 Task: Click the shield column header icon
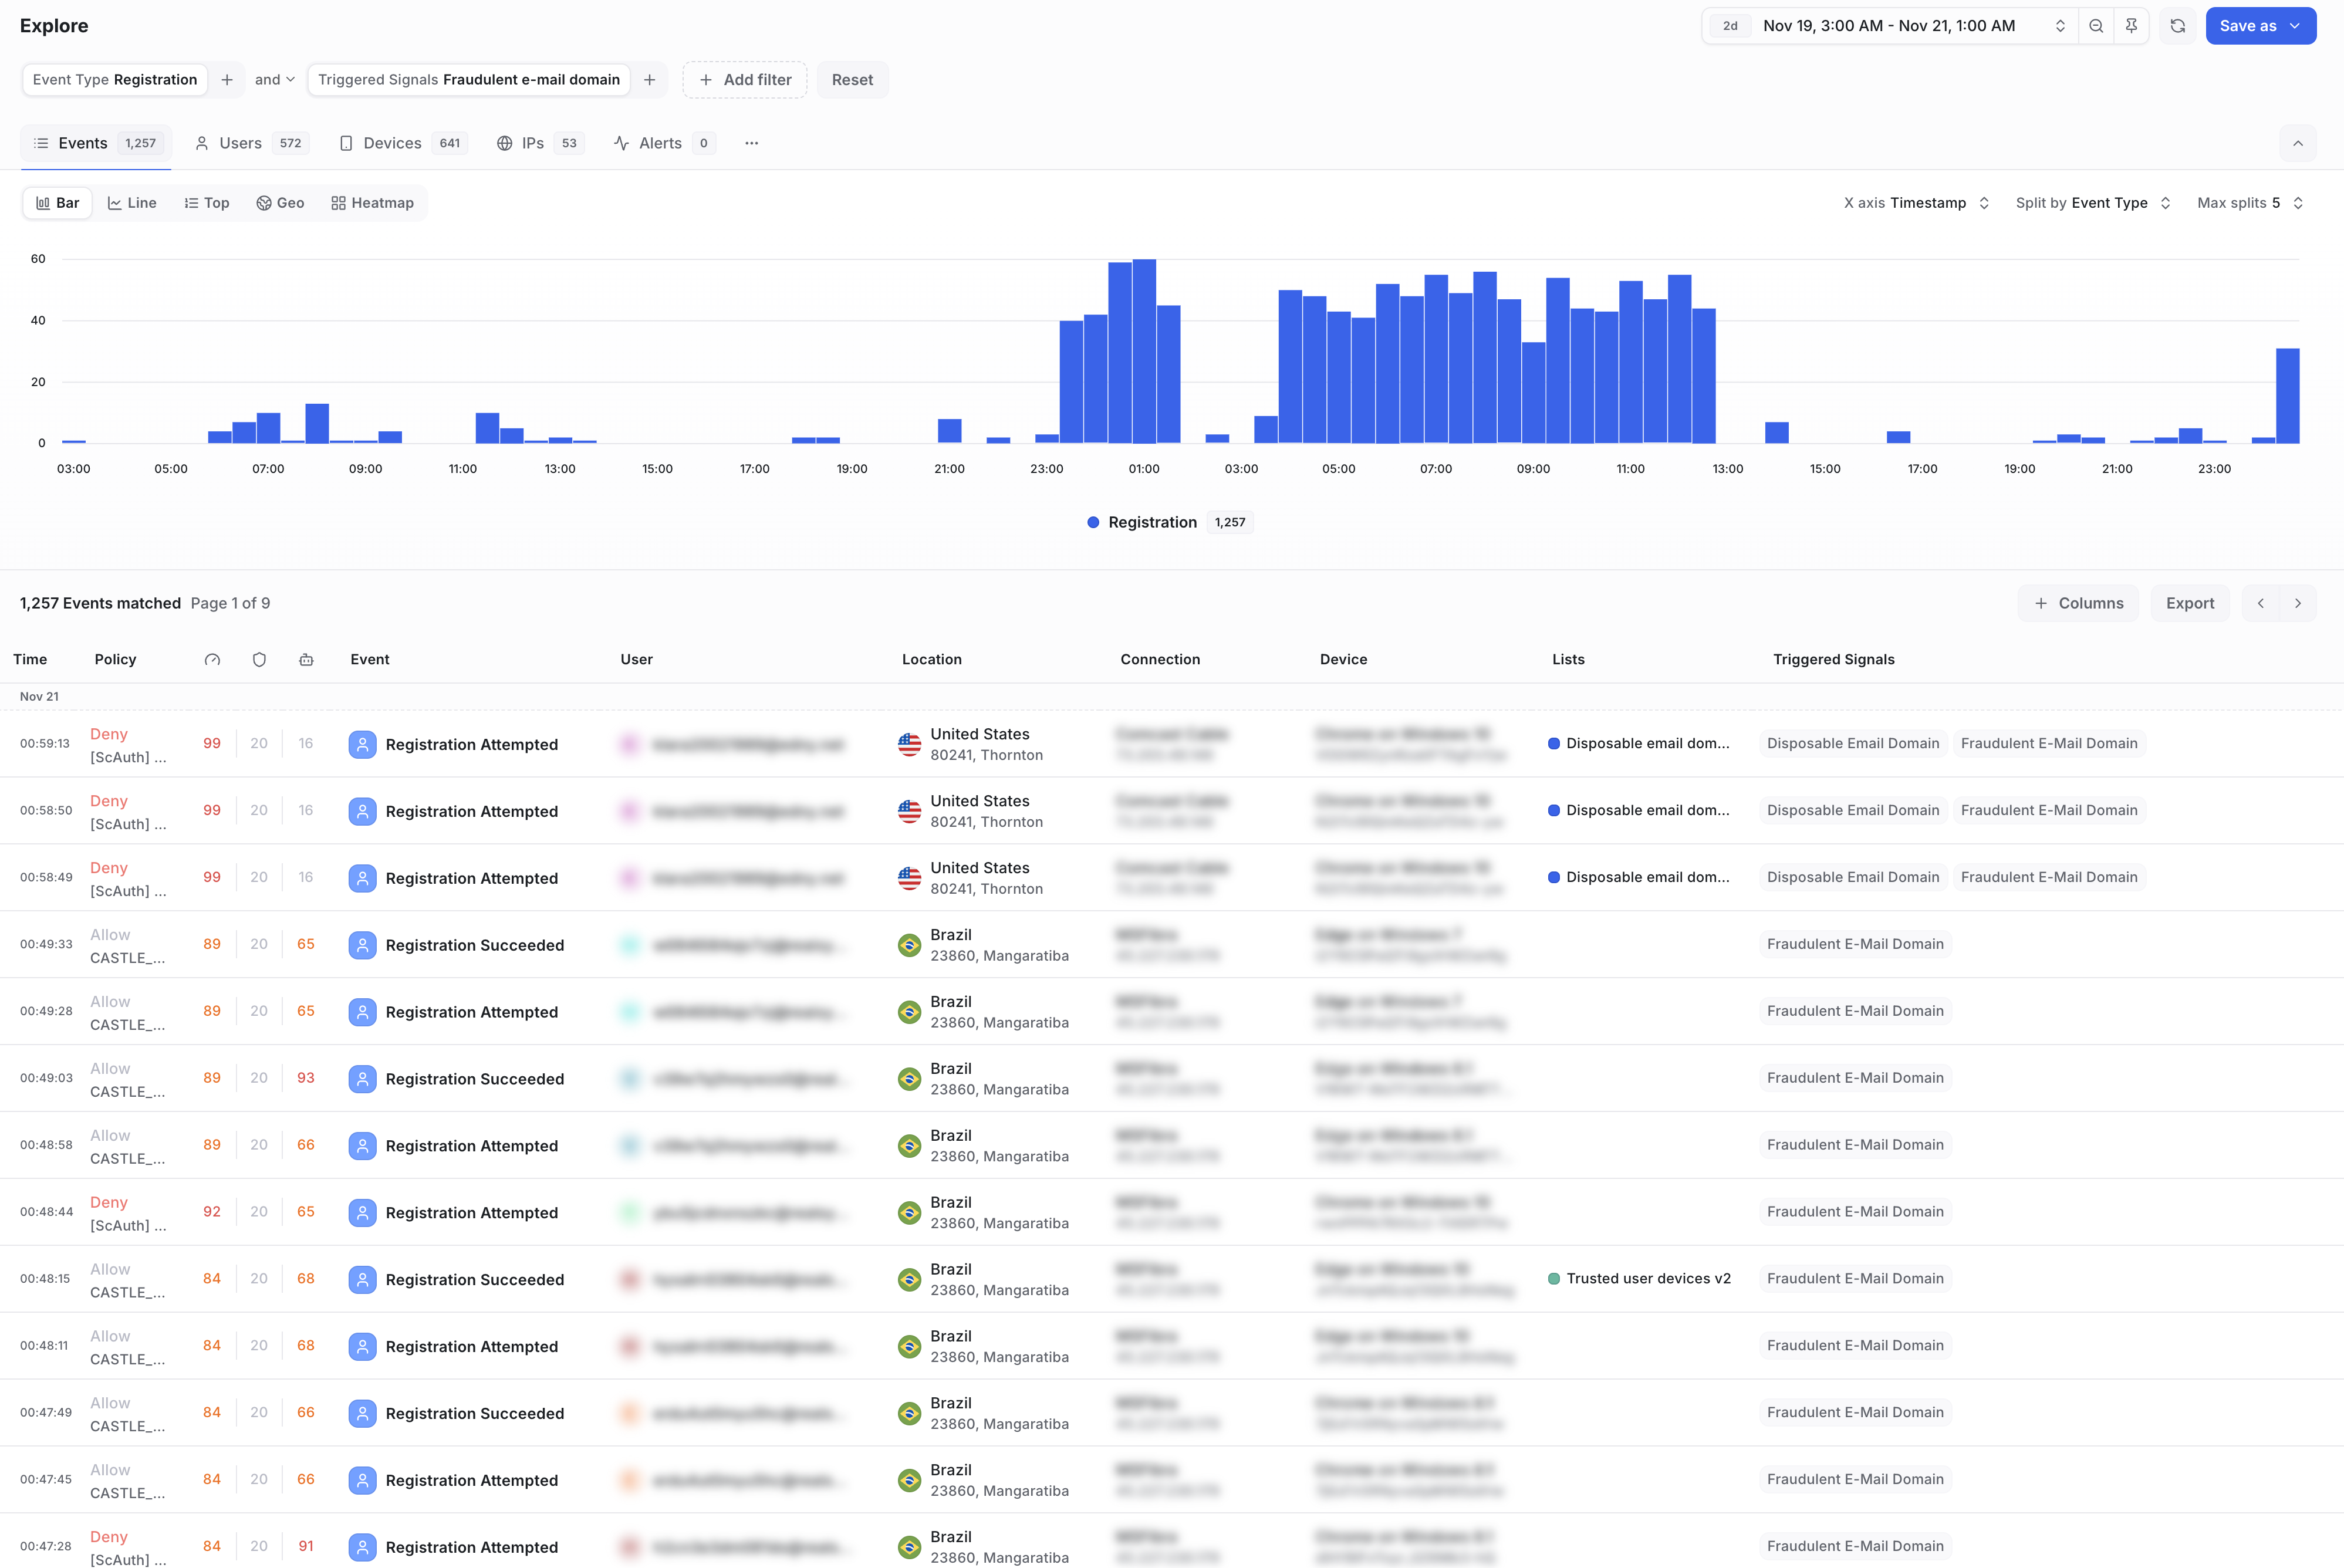[259, 660]
